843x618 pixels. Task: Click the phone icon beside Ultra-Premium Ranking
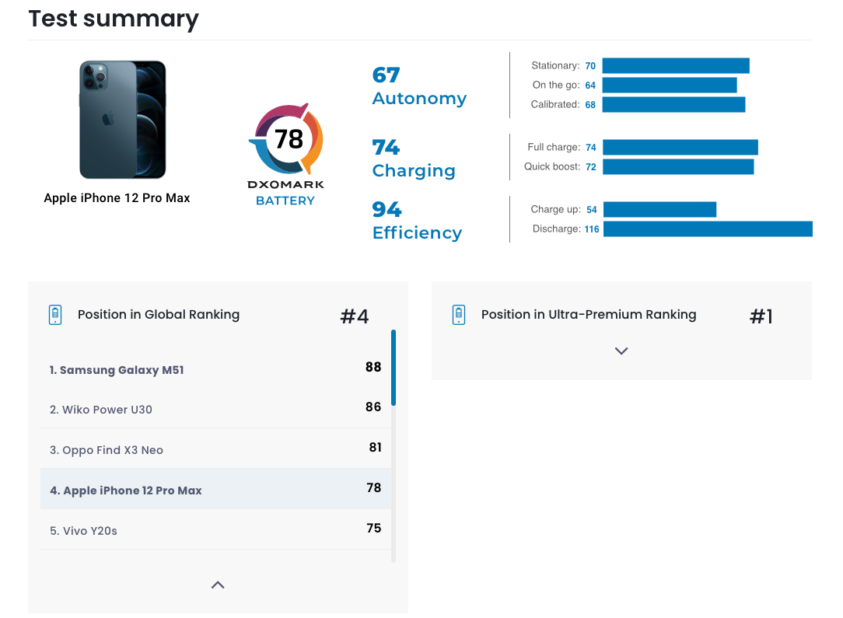[x=459, y=315]
